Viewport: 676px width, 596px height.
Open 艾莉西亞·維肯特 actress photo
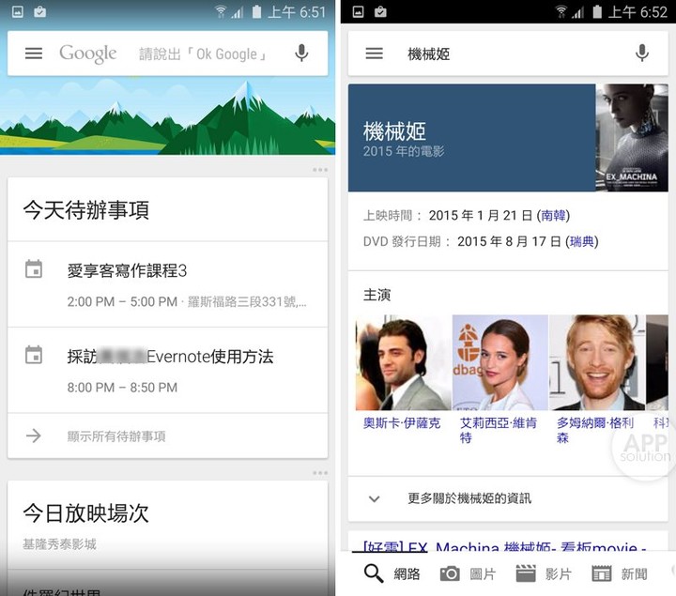click(x=499, y=363)
